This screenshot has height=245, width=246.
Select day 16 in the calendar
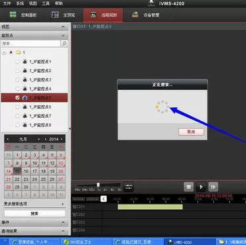(26, 171)
